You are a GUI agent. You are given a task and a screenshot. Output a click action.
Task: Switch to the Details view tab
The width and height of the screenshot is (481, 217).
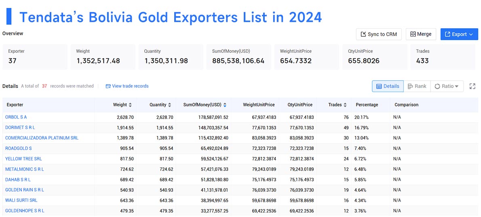(x=388, y=86)
